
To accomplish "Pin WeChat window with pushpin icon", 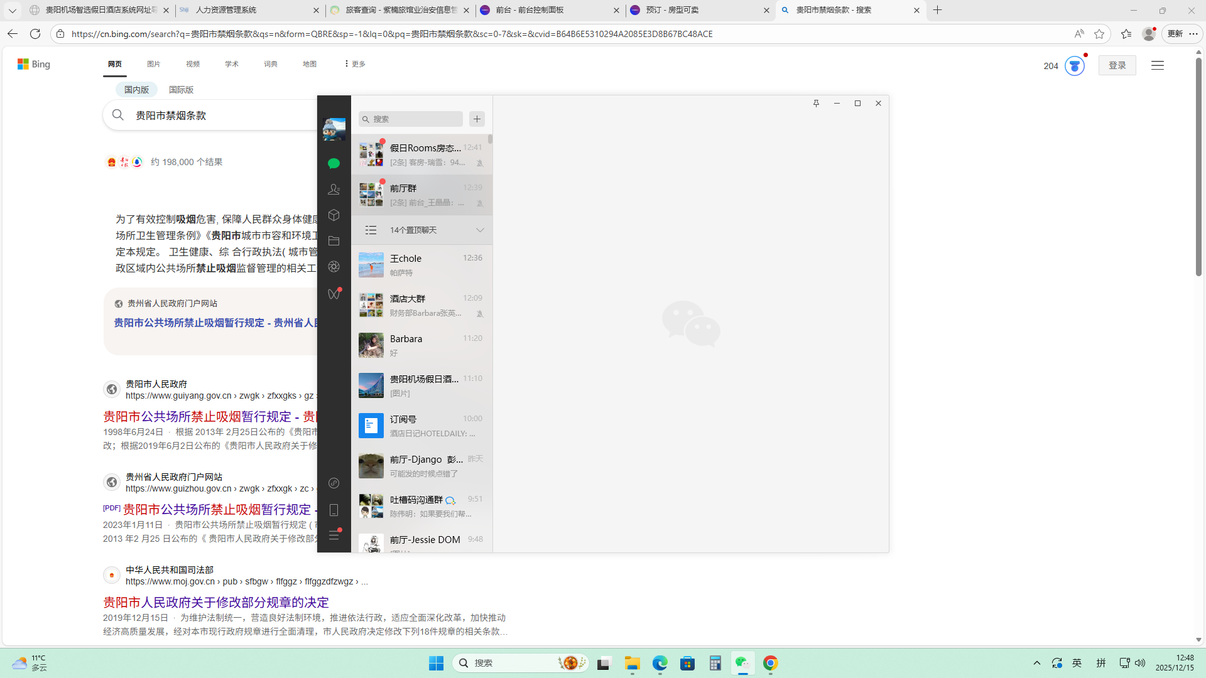I will (x=816, y=103).
